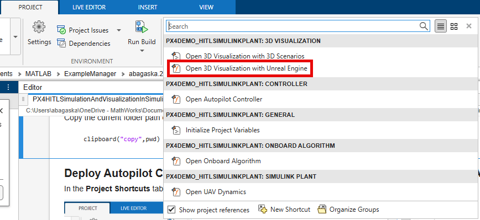This screenshot has height=220, width=480.
Task: Open the LIVE EDITOR tab
Action: point(89,7)
